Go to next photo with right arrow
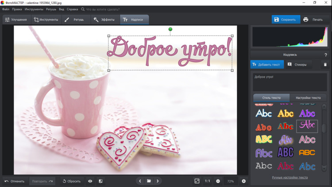Viewport: 332px width, 187px height. pos(158,181)
